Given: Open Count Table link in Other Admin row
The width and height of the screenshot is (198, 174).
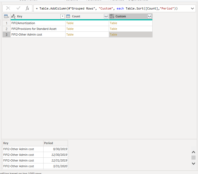Looking at the screenshot, I should (70, 34).
